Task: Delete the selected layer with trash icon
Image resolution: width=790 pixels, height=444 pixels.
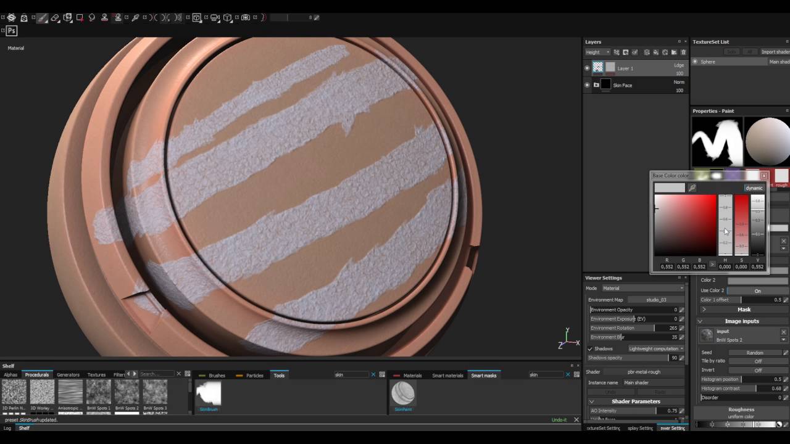Action: [683, 52]
